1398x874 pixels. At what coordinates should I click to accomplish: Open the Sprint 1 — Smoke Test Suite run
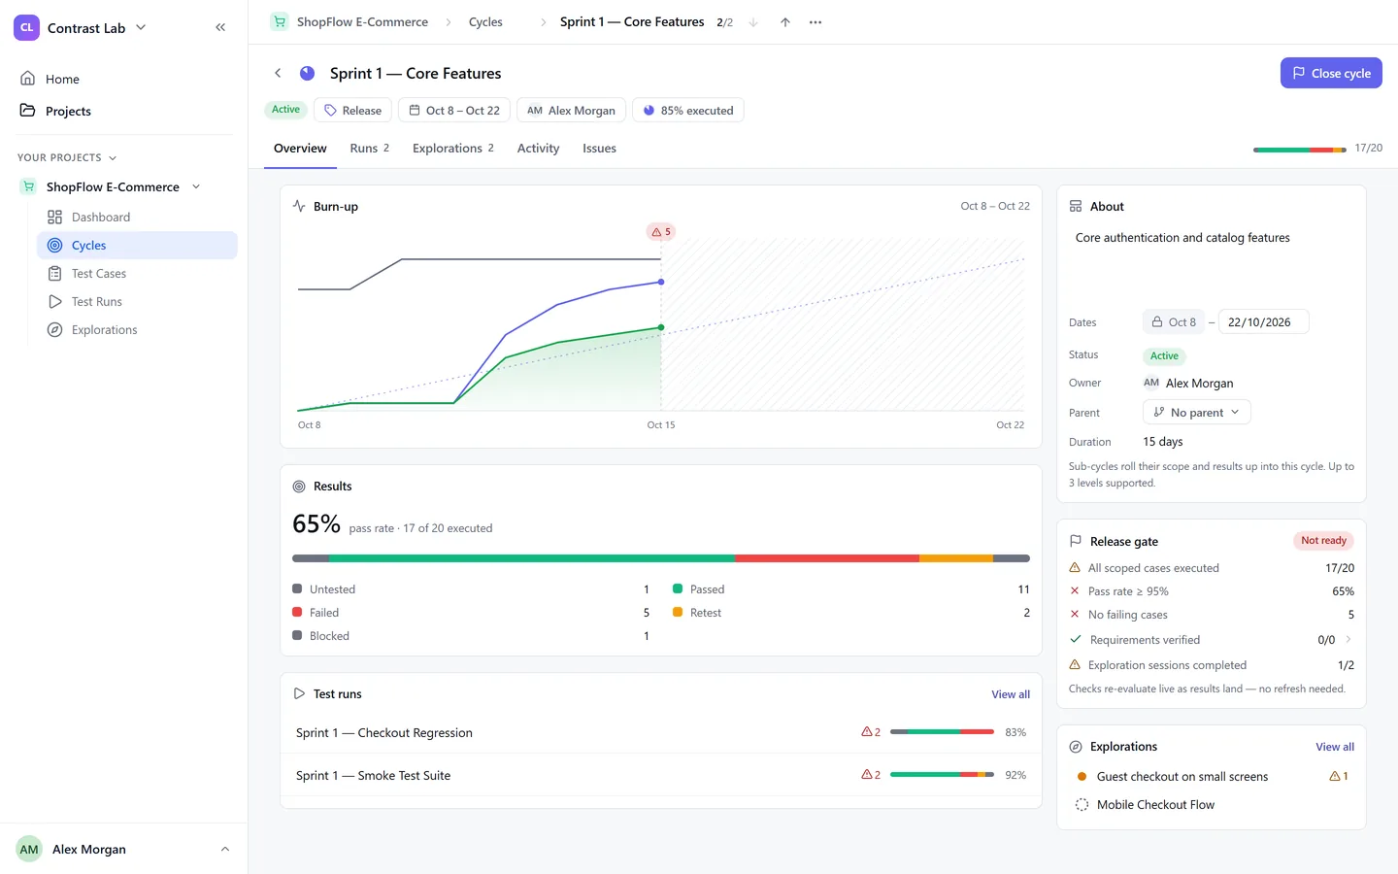[661, 775]
